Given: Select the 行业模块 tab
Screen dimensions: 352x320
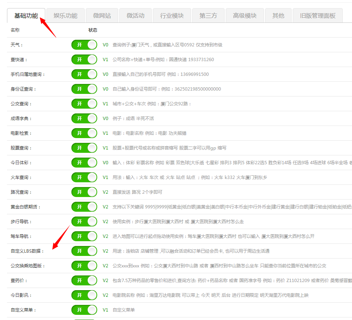Looking at the screenshot, I should point(172,15).
